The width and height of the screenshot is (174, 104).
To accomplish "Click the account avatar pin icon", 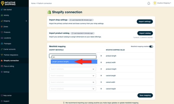I will (155, 3).
